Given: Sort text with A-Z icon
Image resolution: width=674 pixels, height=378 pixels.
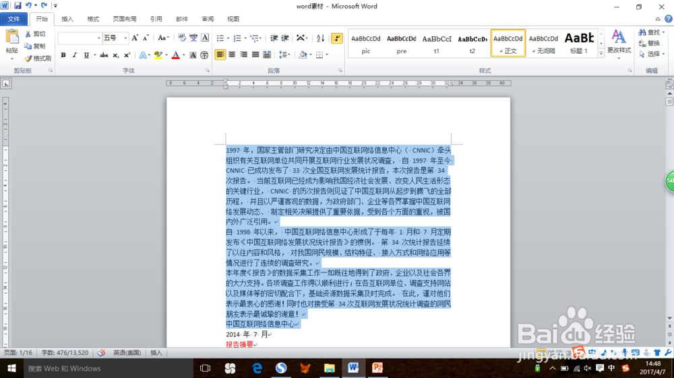Looking at the screenshot, I should pos(320,38).
